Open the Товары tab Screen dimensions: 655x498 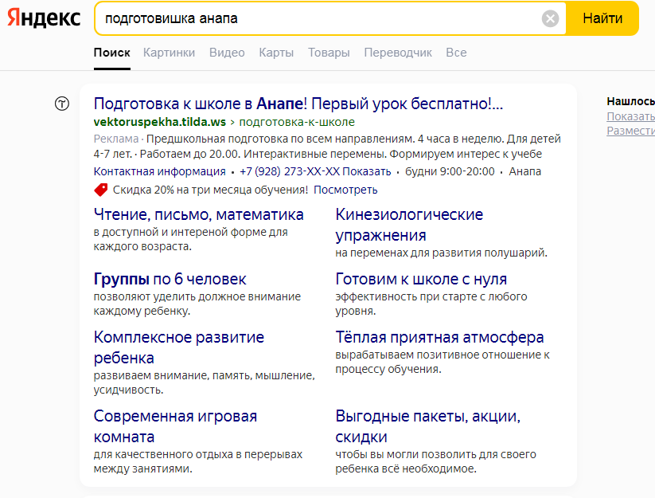click(329, 53)
